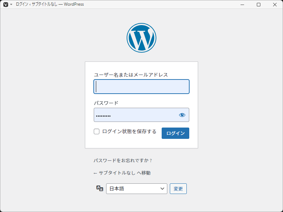Click the window title text in title bar
Screen dimensions: 283x212
(50, 5)
